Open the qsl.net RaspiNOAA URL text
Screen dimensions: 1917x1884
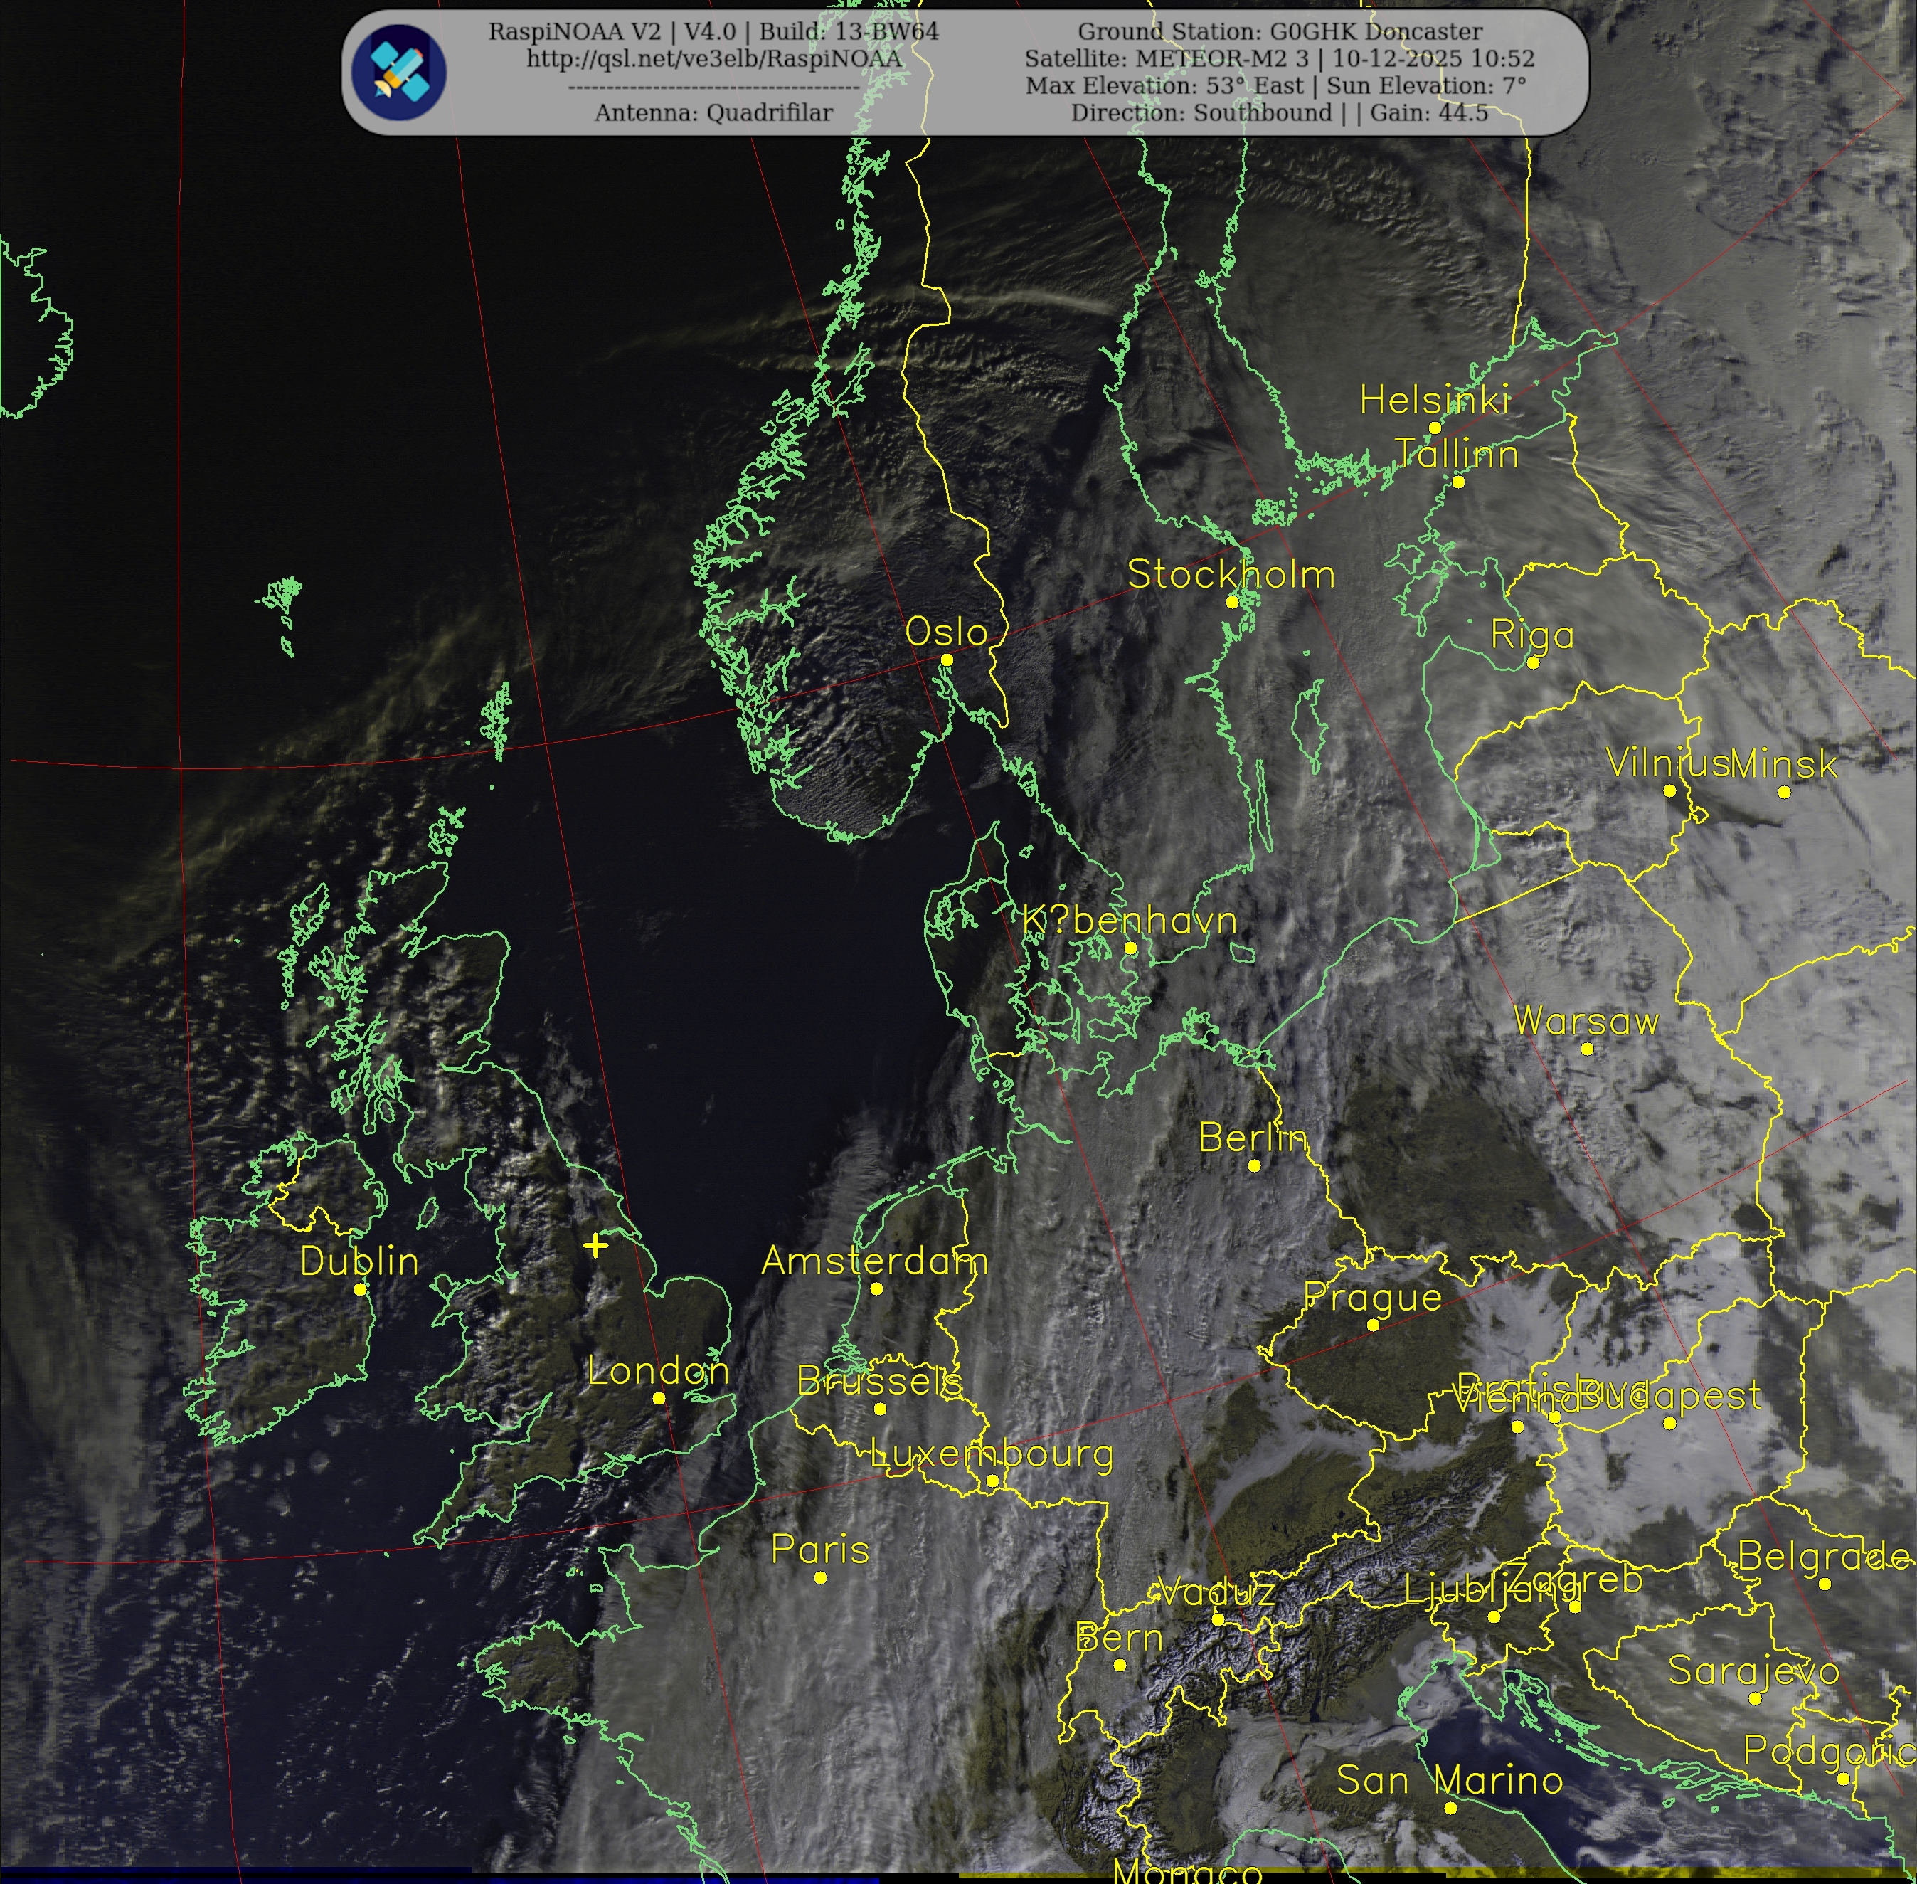(x=714, y=58)
